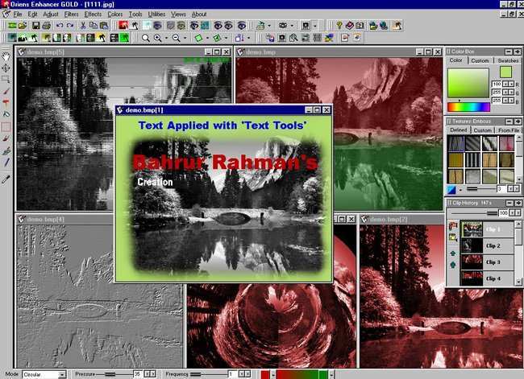524x379 pixels.
Task: Click the yellow light bulb help icon
Action: click(x=339, y=26)
